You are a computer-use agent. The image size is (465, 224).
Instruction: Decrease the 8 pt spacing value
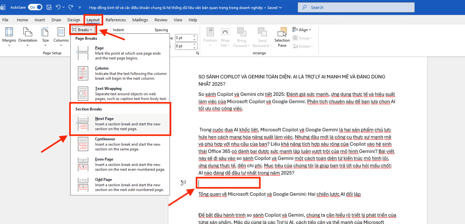point(195,48)
